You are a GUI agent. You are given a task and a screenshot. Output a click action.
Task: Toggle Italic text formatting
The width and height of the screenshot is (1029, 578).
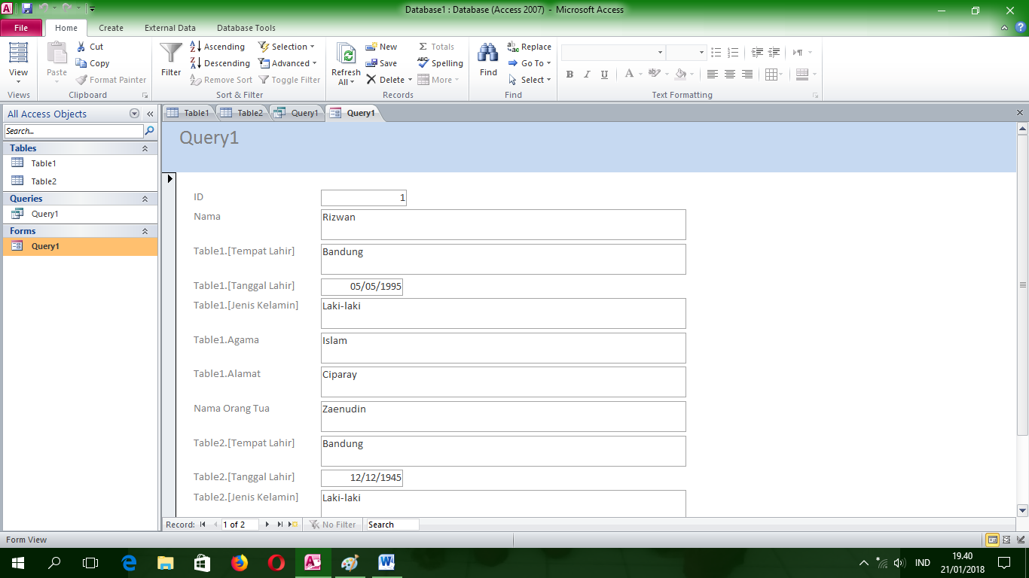click(x=585, y=74)
